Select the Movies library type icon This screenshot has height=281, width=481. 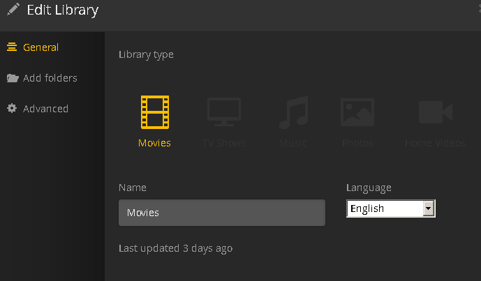[x=155, y=112]
